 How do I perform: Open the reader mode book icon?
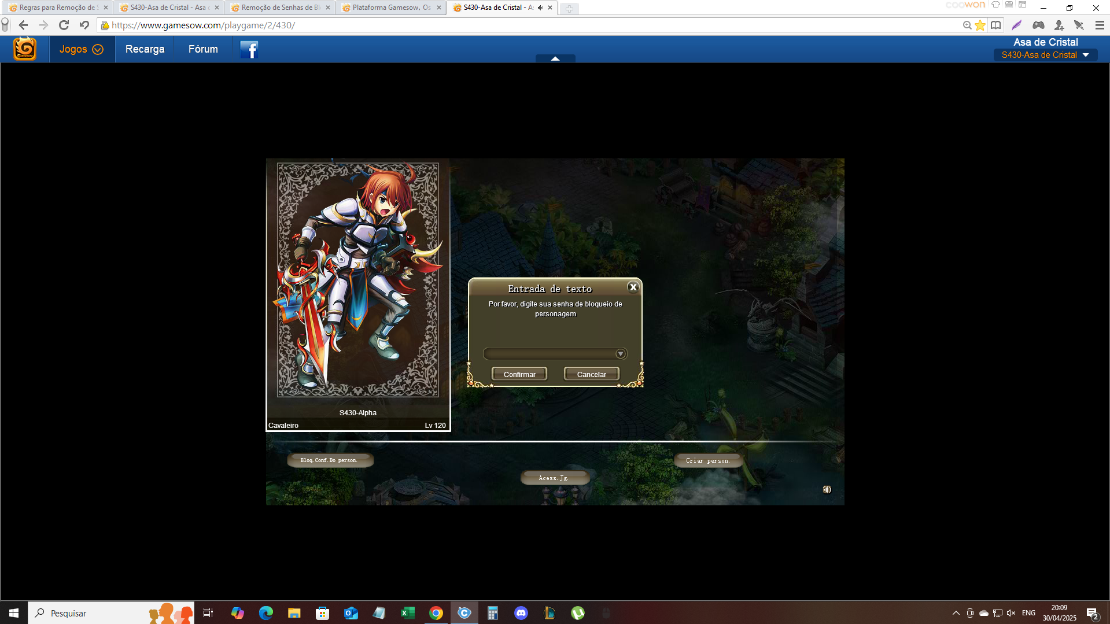tap(996, 25)
